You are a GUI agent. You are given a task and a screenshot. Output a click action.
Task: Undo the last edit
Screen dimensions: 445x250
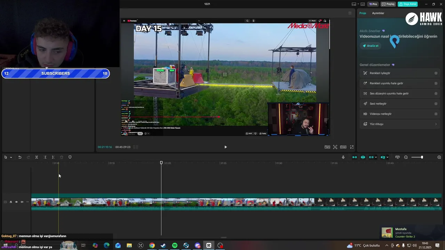coord(20,157)
